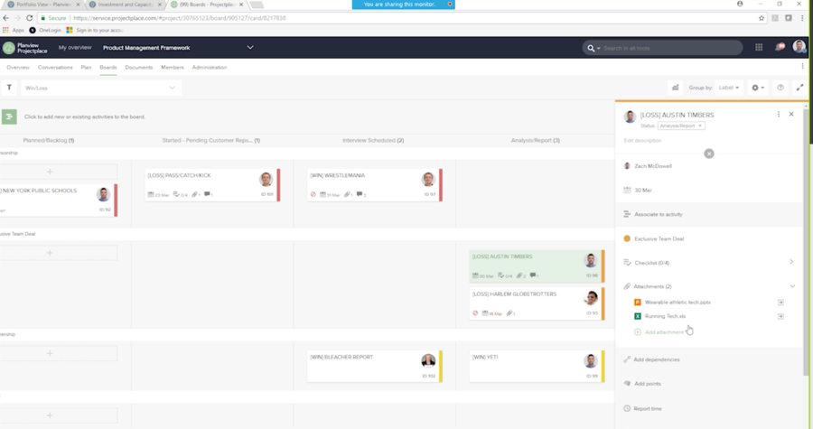Switch to the Administration tab
This screenshot has height=429, width=813.
[x=210, y=68]
